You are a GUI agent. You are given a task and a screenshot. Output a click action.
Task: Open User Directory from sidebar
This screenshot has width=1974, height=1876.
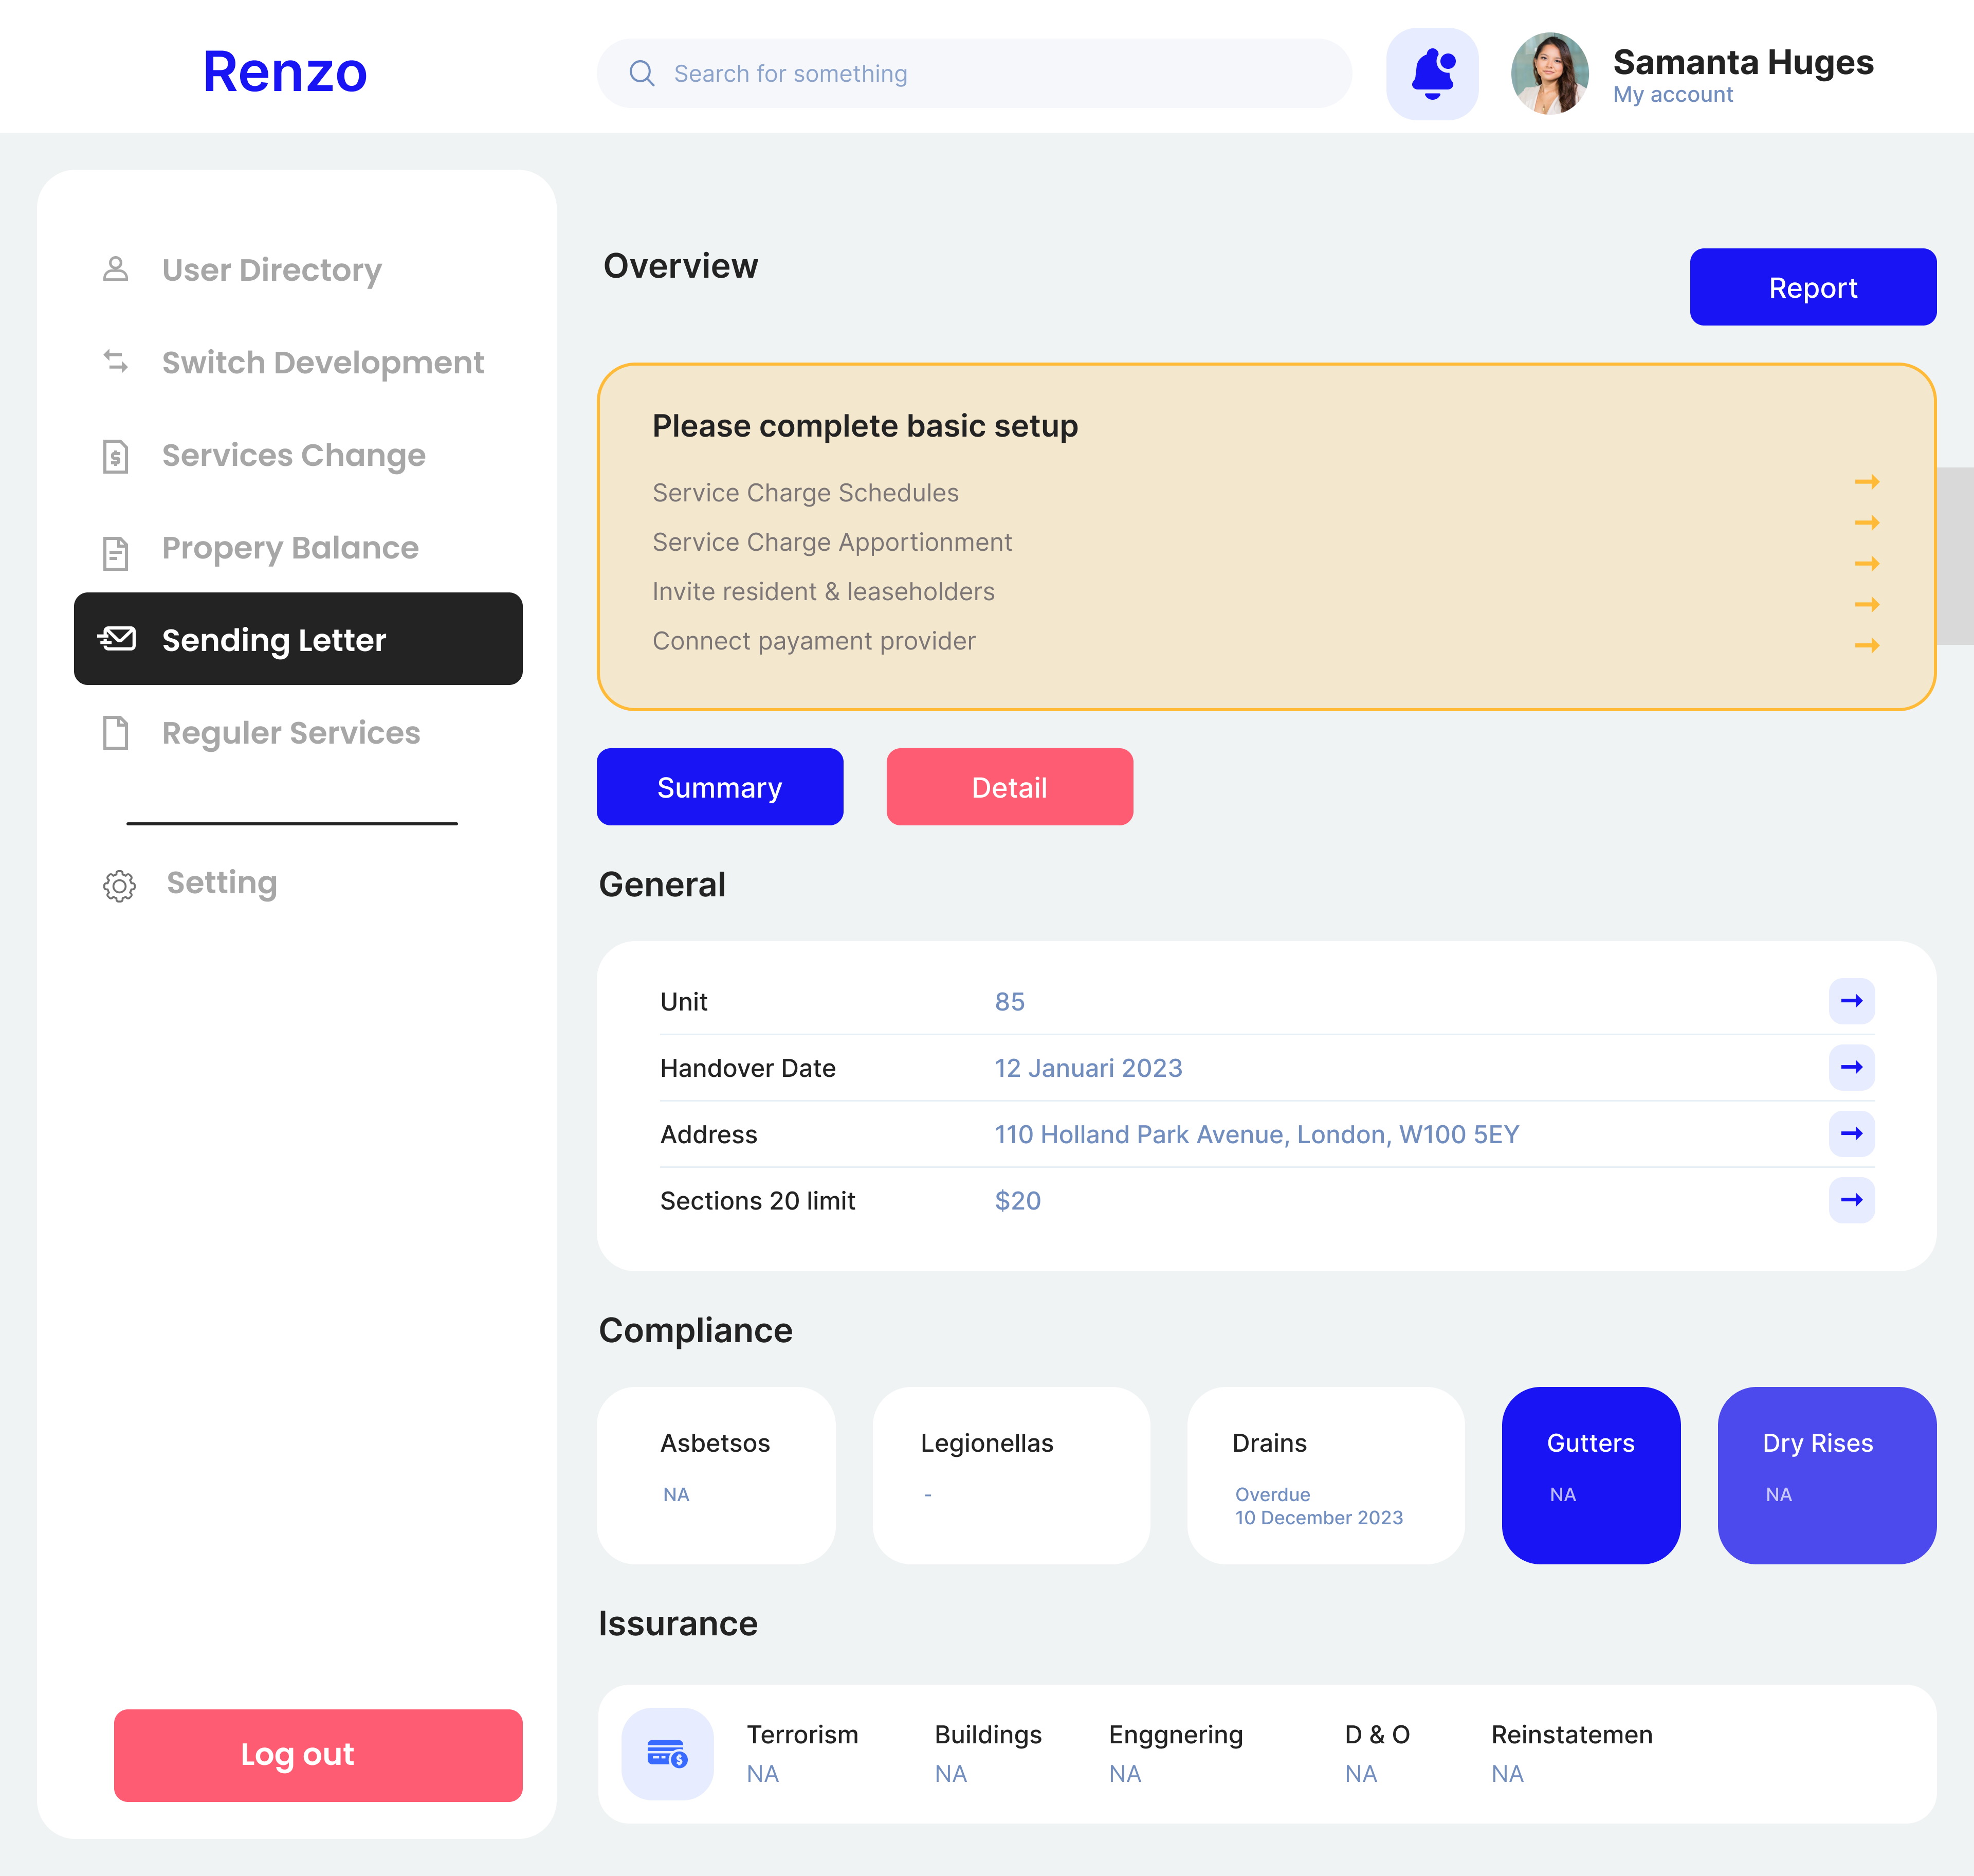271,270
